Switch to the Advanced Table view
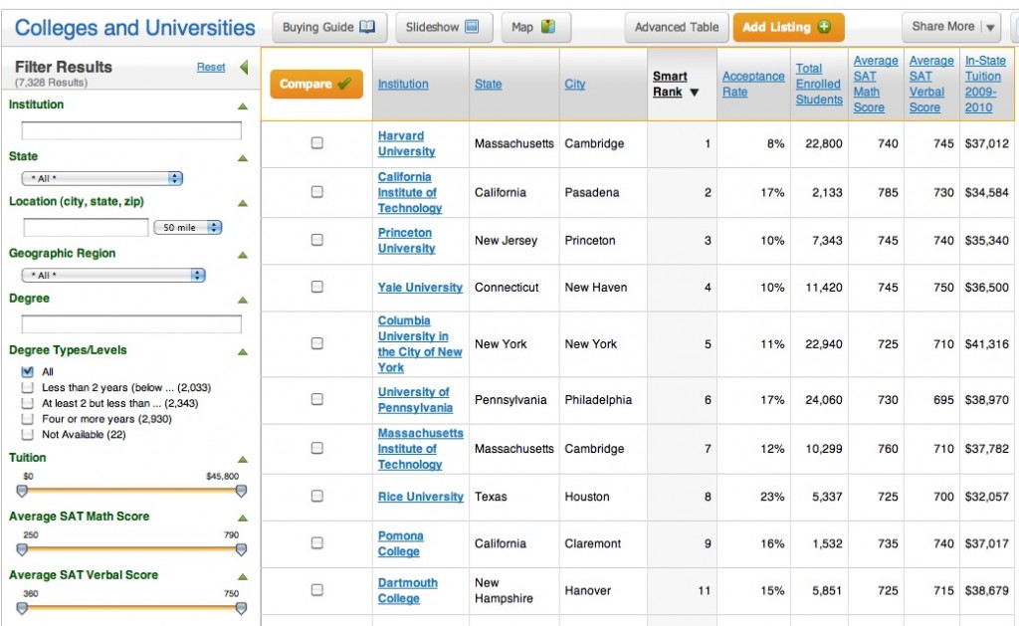The height and width of the screenshot is (626, 1019). tap(677, 27)
